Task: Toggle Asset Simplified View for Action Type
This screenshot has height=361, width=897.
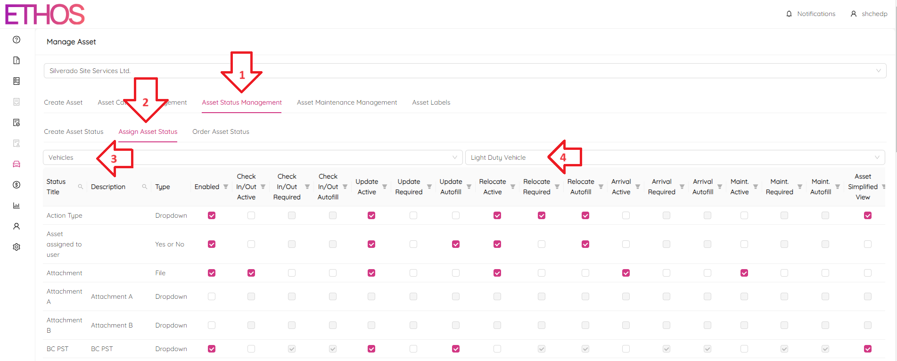Action: click(868, 215)
